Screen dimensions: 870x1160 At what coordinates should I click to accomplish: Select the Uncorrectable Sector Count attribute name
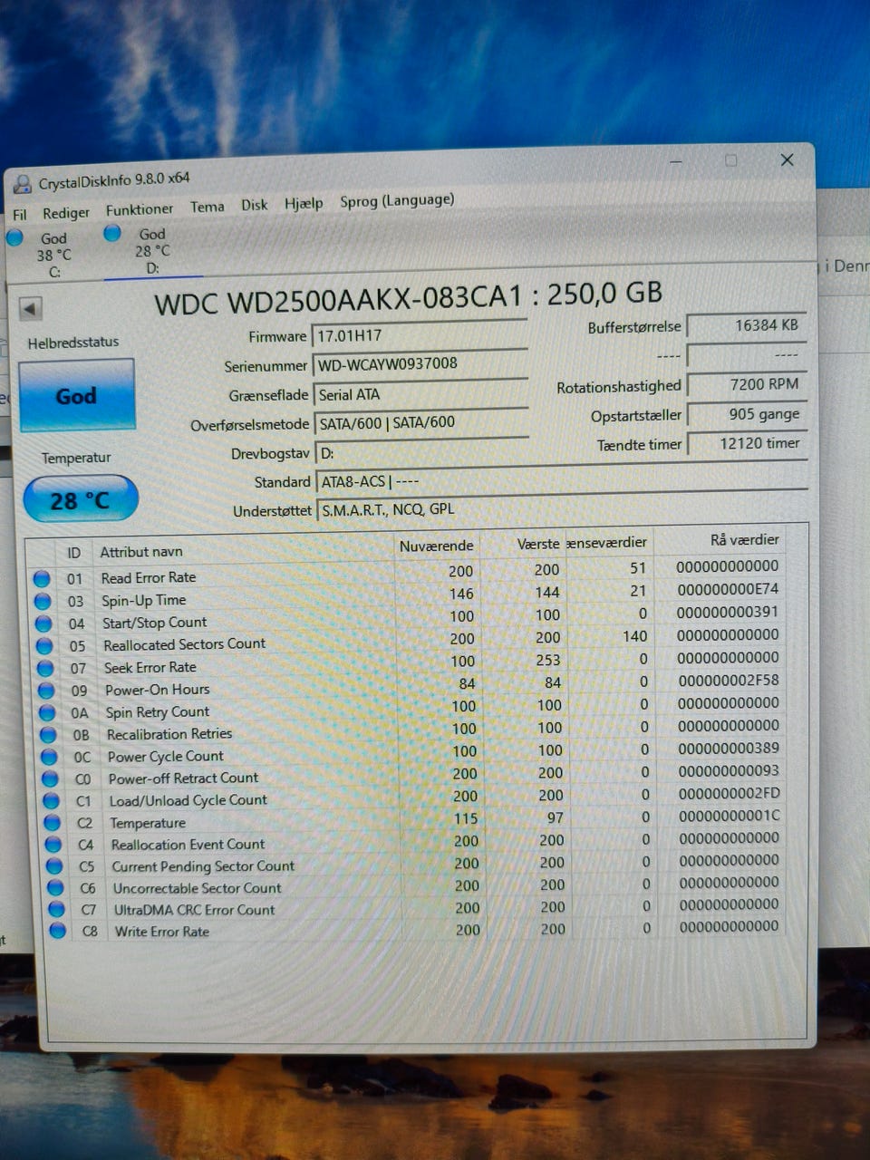197,888
